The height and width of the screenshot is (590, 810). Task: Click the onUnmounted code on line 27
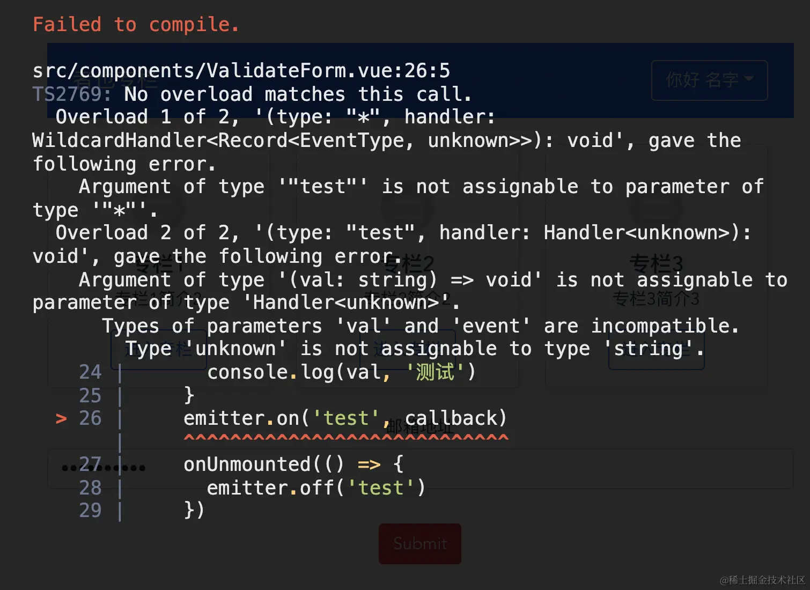coord(247,464)
